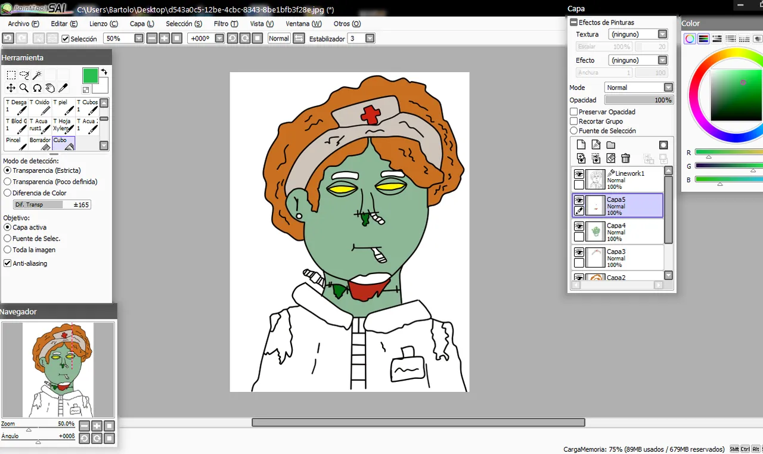This screenshot has width=763, height=454.
Task: Open the Estabilizador value dropdown
Action: (370, 38)
